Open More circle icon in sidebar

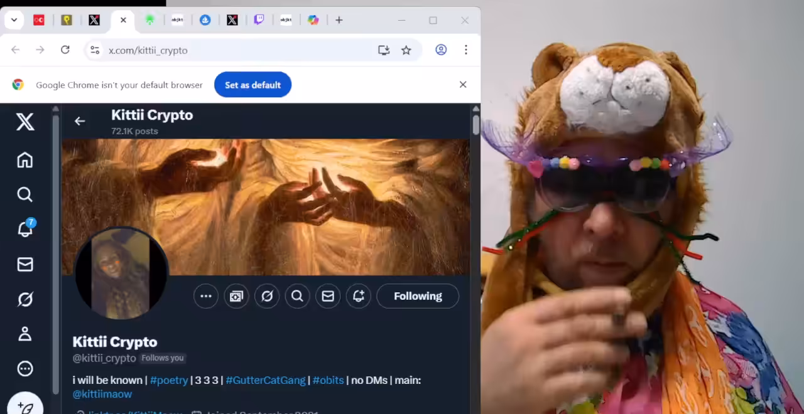pos(25,369)
